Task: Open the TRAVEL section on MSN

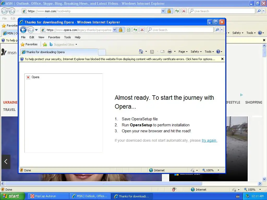Action: pos(9,110)
